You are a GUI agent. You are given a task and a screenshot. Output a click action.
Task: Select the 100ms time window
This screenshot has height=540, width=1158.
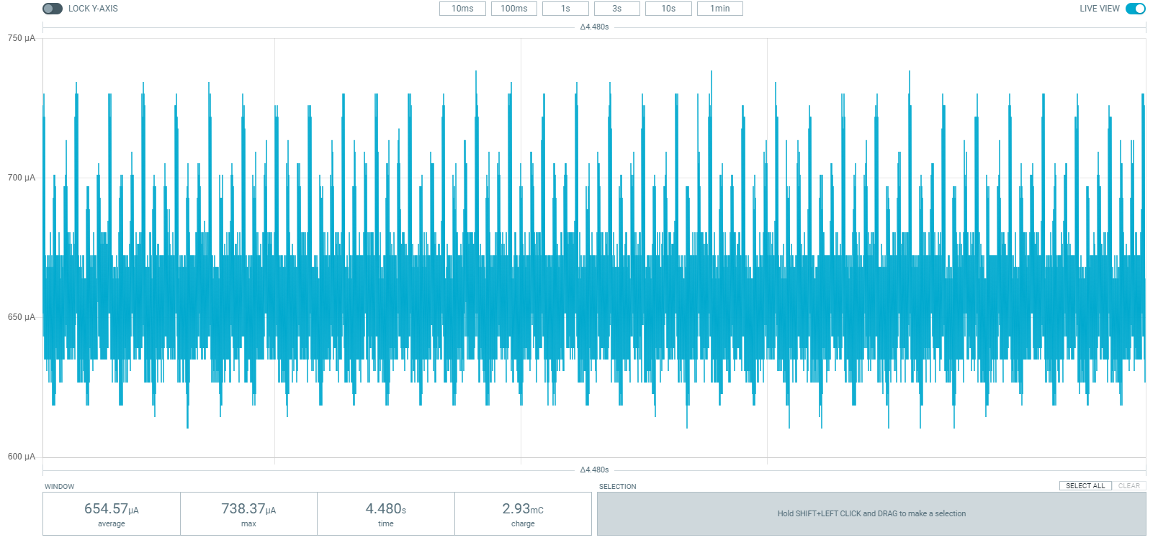tap(514, 9)
